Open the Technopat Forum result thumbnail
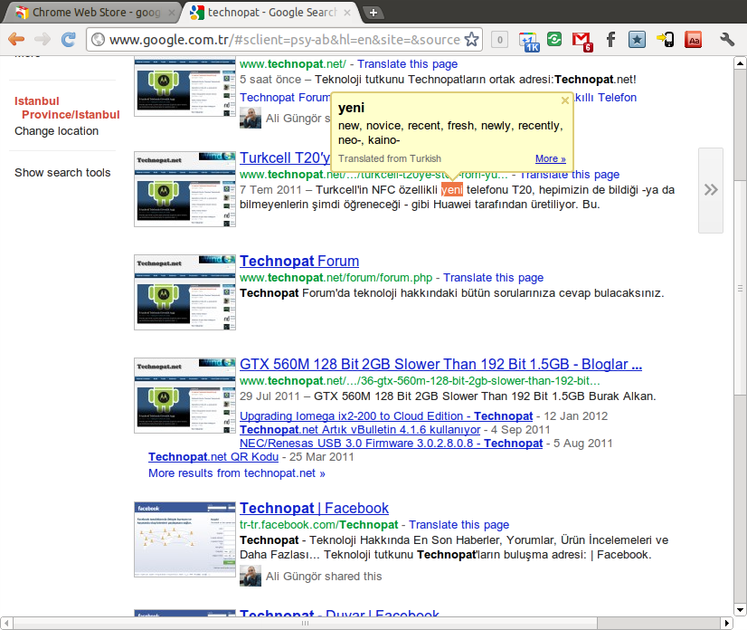747x630 pixels. [184, 291]
